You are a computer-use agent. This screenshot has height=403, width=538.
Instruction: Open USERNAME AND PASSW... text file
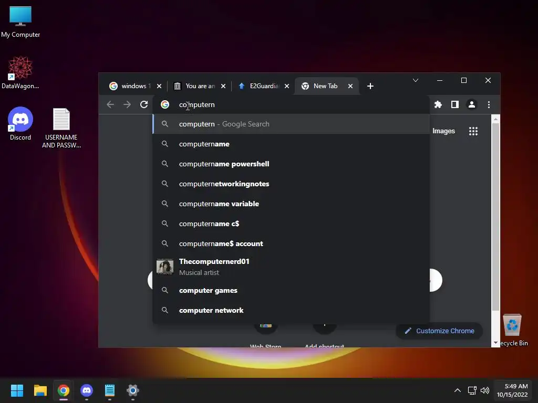(61, 128)
